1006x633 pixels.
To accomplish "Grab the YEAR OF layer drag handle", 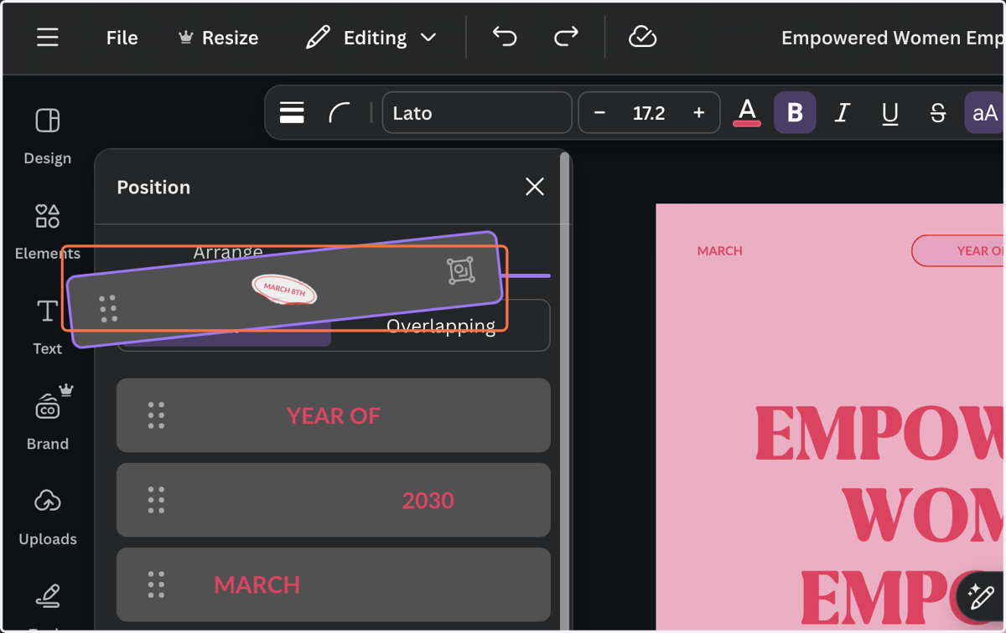I will [x=156, y=415].
